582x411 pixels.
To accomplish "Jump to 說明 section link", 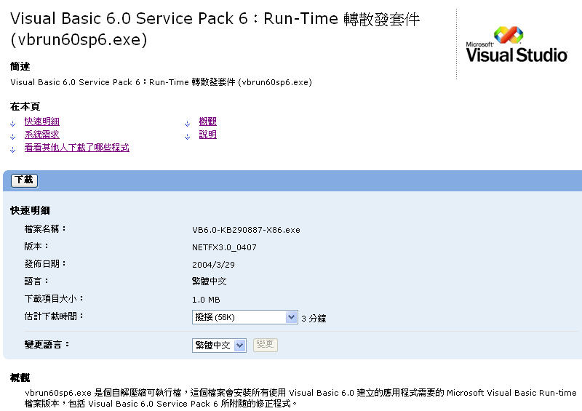I will (207, 135).
